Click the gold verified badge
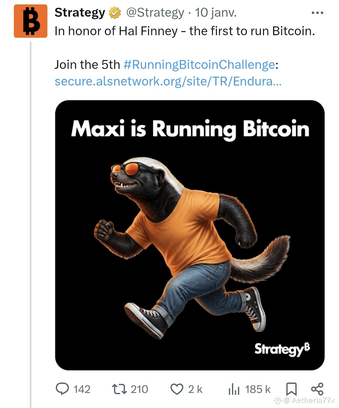Image resolution: width=339 pixels, height=408 pixels. tap(115, 13)
